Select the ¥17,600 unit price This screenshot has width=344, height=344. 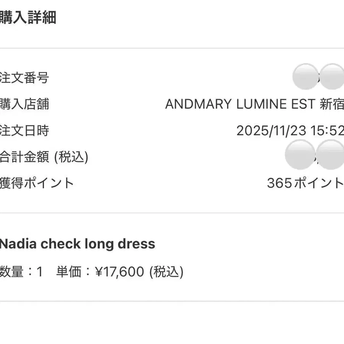pos(119,272)
